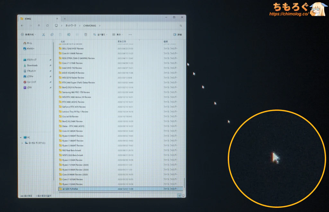Click the Copy icon in toolbar

pyautogui.click(x=52, y=34)
